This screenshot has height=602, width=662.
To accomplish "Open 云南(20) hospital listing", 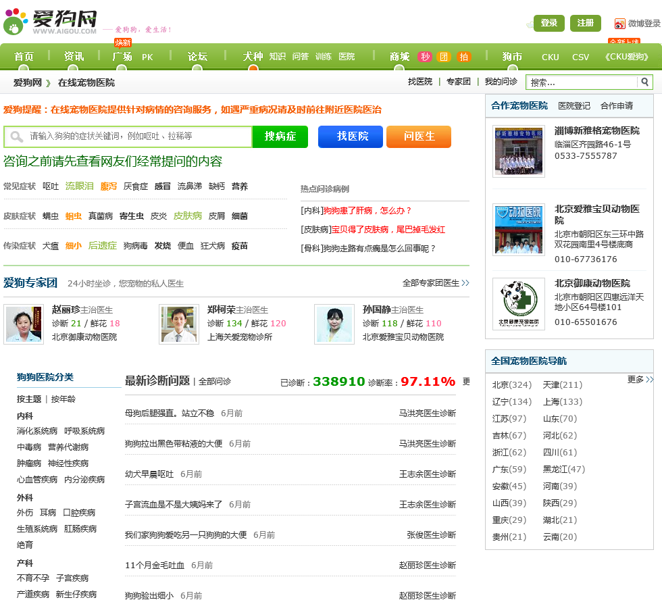I will (560, 536).
